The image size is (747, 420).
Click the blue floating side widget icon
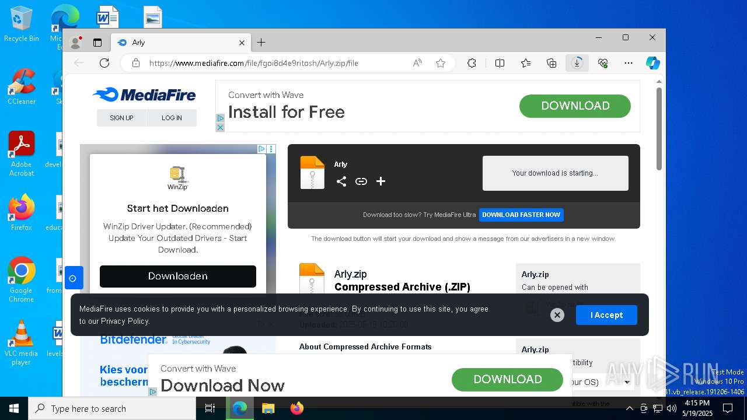coord(74,278)
